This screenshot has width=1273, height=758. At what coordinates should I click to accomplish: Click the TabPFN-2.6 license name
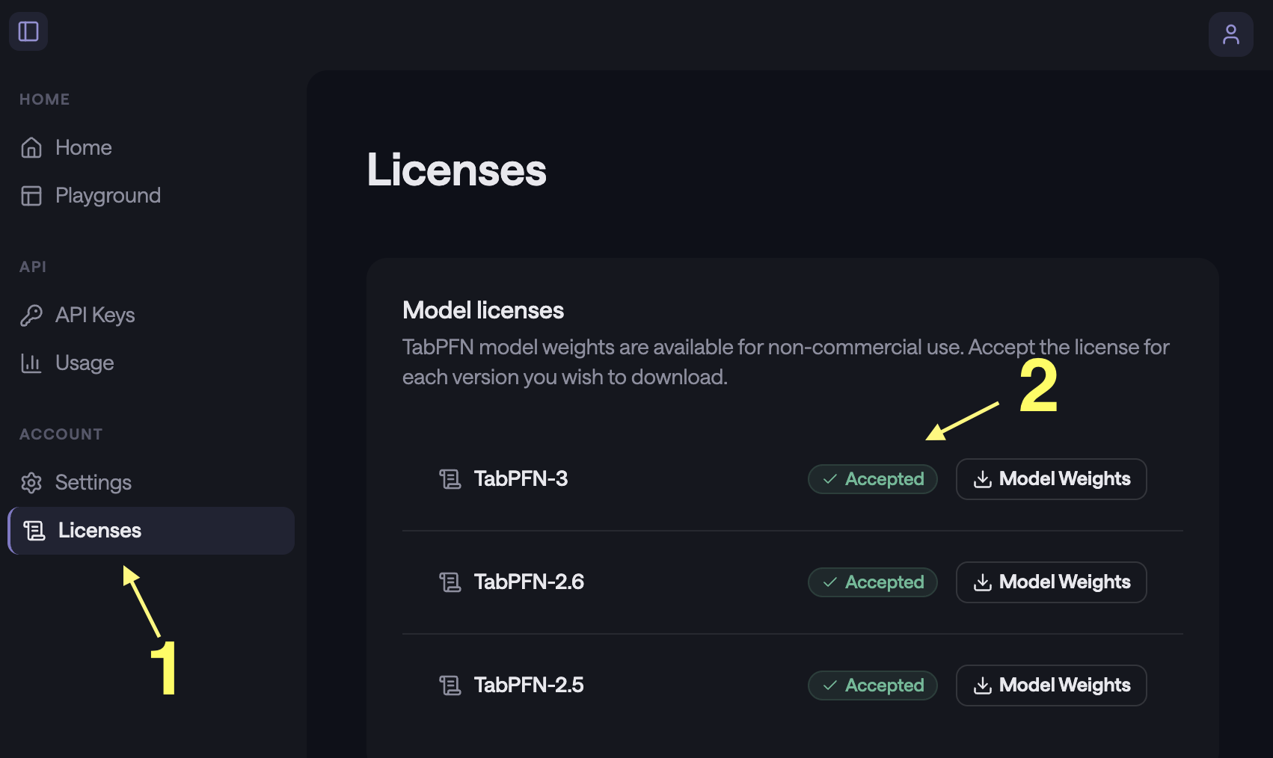click(x=529, y=582)
